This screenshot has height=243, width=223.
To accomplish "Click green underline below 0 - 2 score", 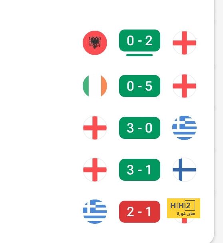I will [x=139, y=55].
